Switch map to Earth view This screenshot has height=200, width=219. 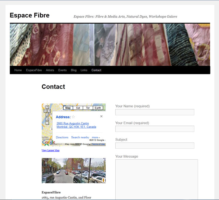[98, 108]
